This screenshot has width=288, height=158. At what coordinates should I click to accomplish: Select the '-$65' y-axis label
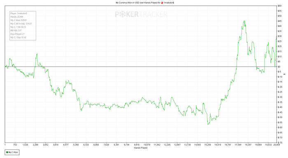click(280, 133)
